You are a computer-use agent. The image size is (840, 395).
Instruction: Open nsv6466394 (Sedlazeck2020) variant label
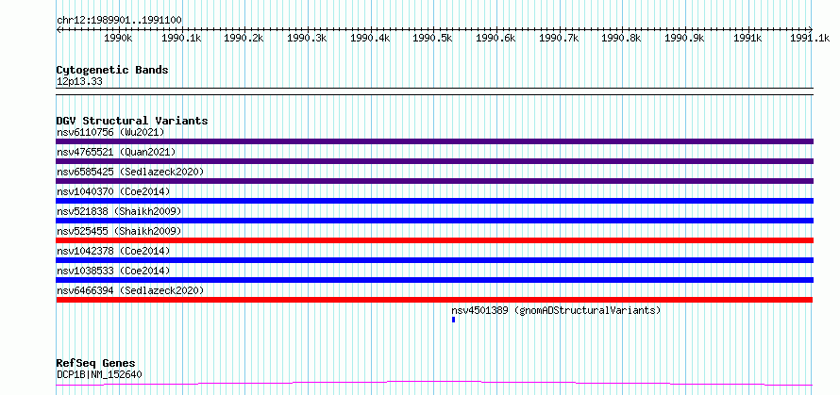tap(130, 290)
